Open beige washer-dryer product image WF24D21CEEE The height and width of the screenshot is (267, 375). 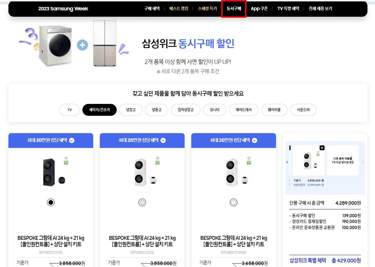coord(145,172)
